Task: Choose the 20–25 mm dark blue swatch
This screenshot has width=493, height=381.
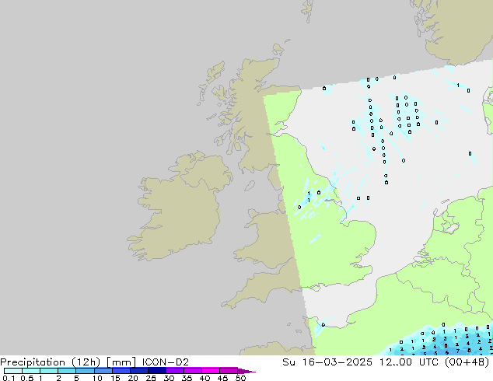Action: (139, 371)
